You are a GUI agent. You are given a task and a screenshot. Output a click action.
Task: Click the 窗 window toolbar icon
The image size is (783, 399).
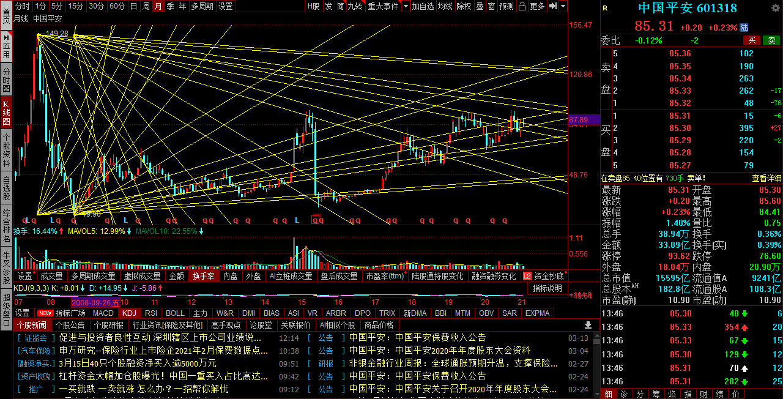pyautogui.click(x=491, y=6)
